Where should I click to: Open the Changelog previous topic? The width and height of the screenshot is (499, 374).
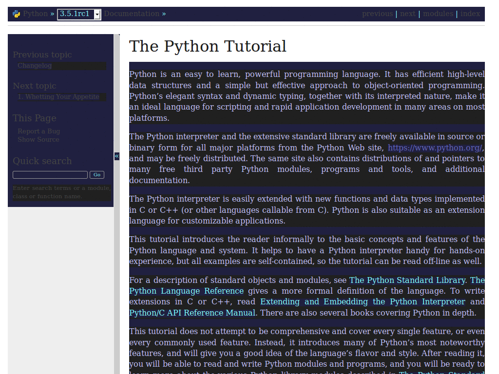[34, 65]
